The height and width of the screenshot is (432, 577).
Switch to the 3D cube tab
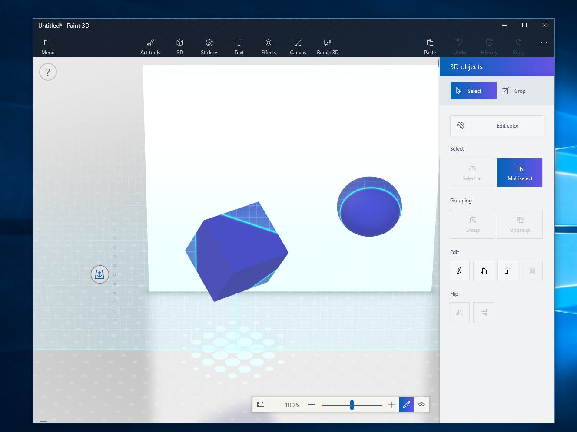click(180, 46)
